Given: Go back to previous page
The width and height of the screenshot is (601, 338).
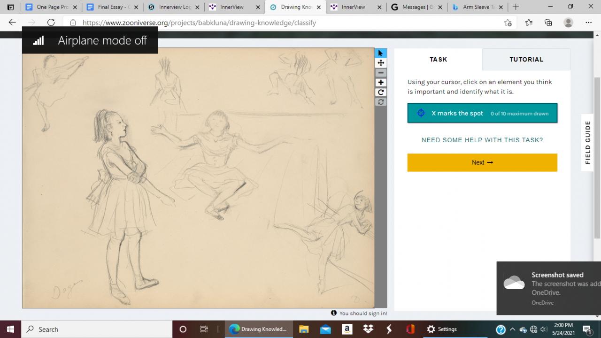Looking at the screenshot, I should click(12, 23).
